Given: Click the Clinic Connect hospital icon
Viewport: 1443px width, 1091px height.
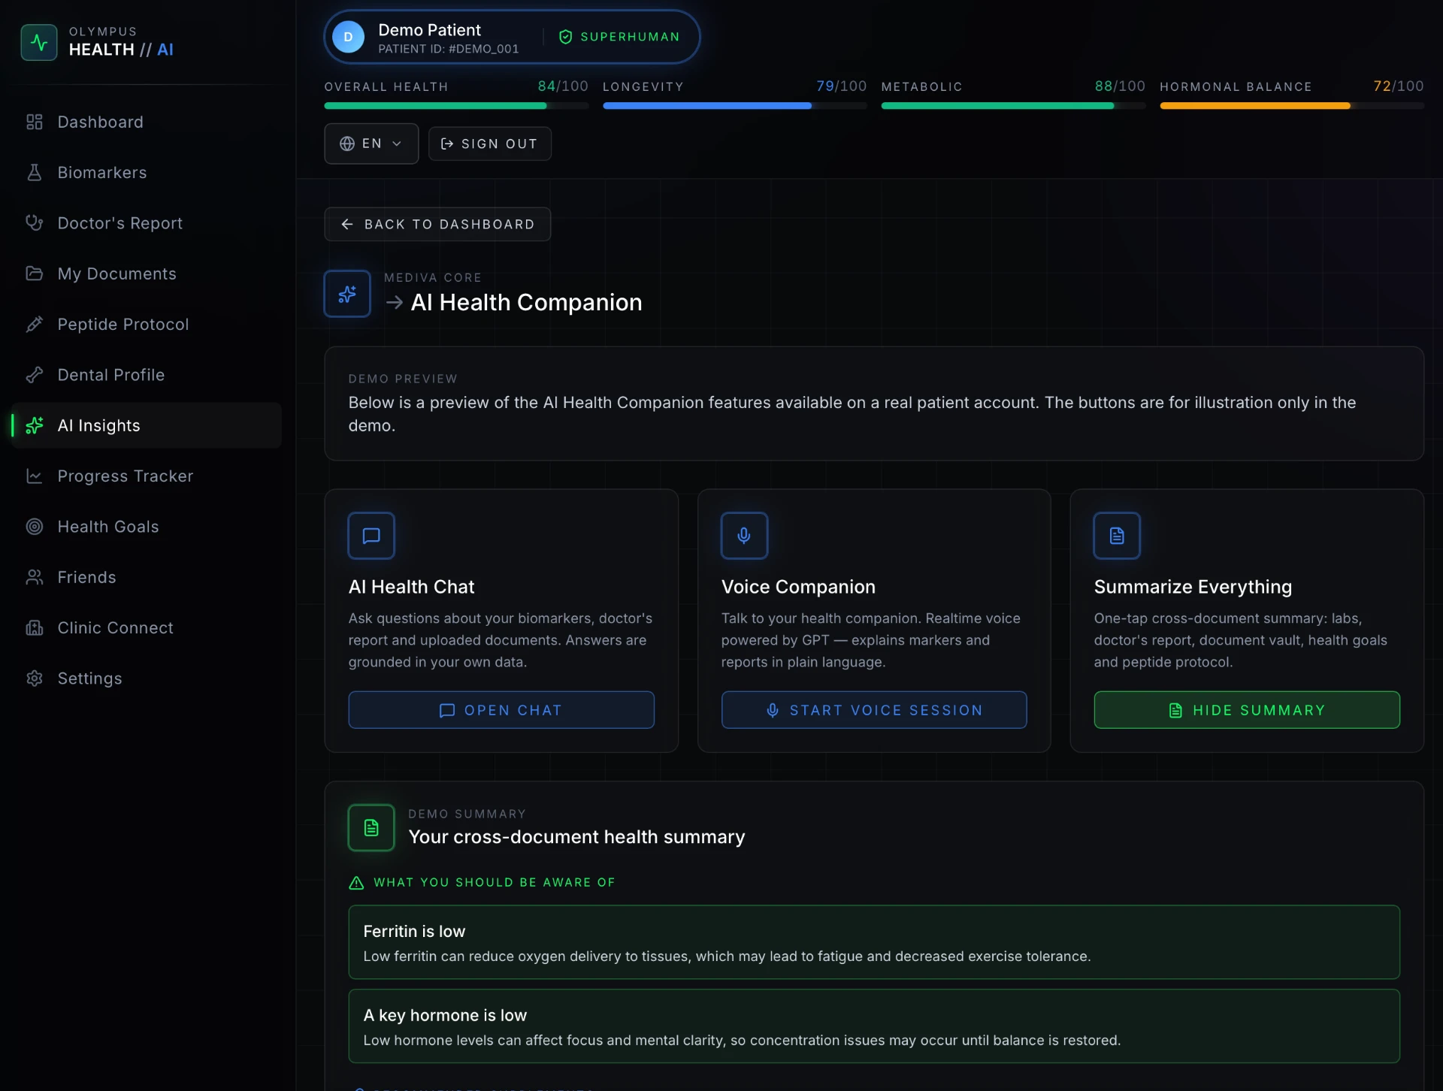Looking at the screenshot, I should (35, 627).
